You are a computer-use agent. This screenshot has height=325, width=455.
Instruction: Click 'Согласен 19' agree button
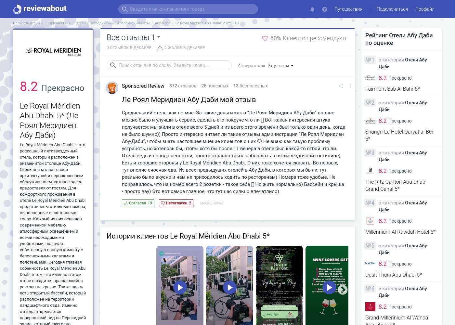point(138,203)
